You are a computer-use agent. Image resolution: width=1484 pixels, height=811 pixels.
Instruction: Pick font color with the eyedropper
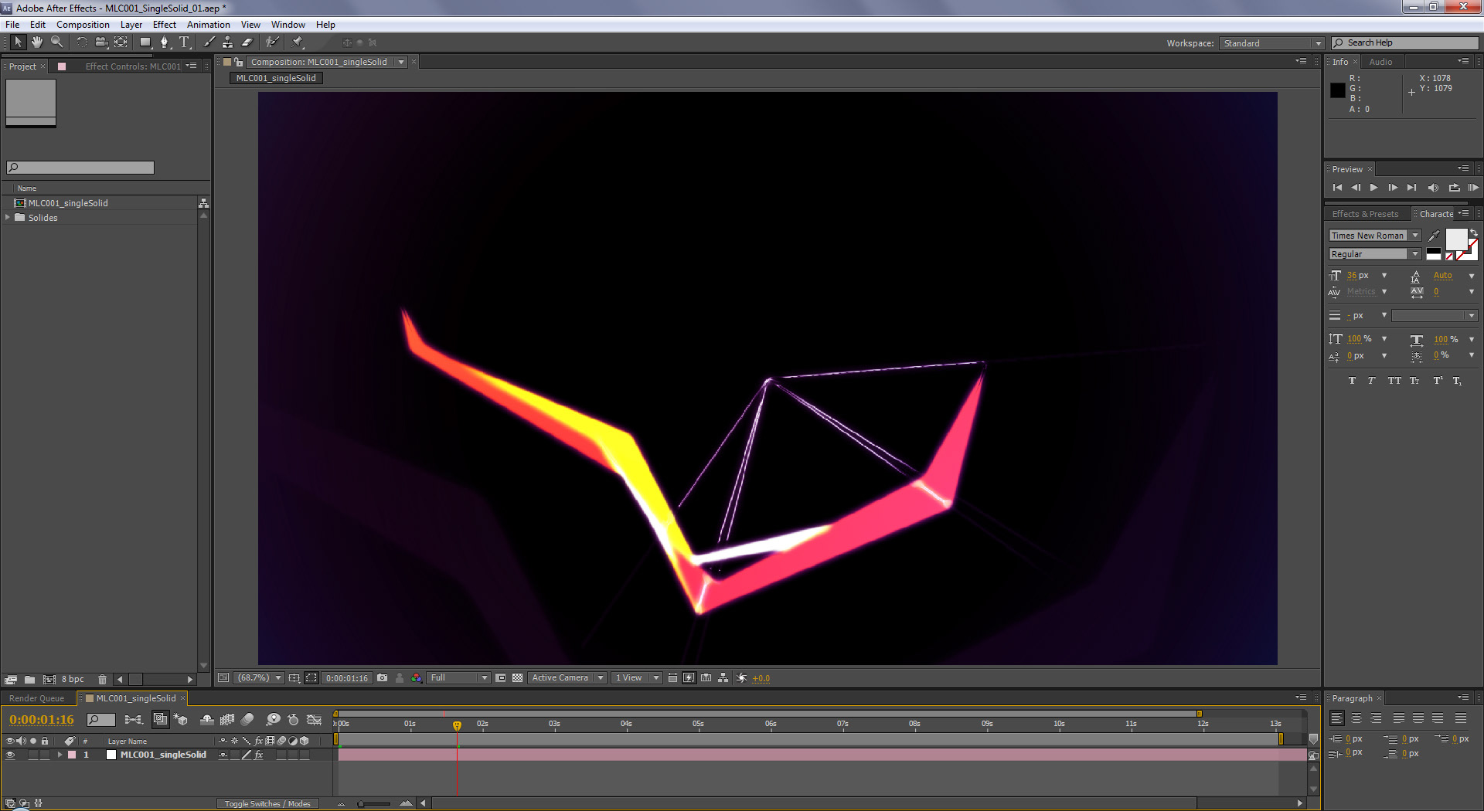1434,236
